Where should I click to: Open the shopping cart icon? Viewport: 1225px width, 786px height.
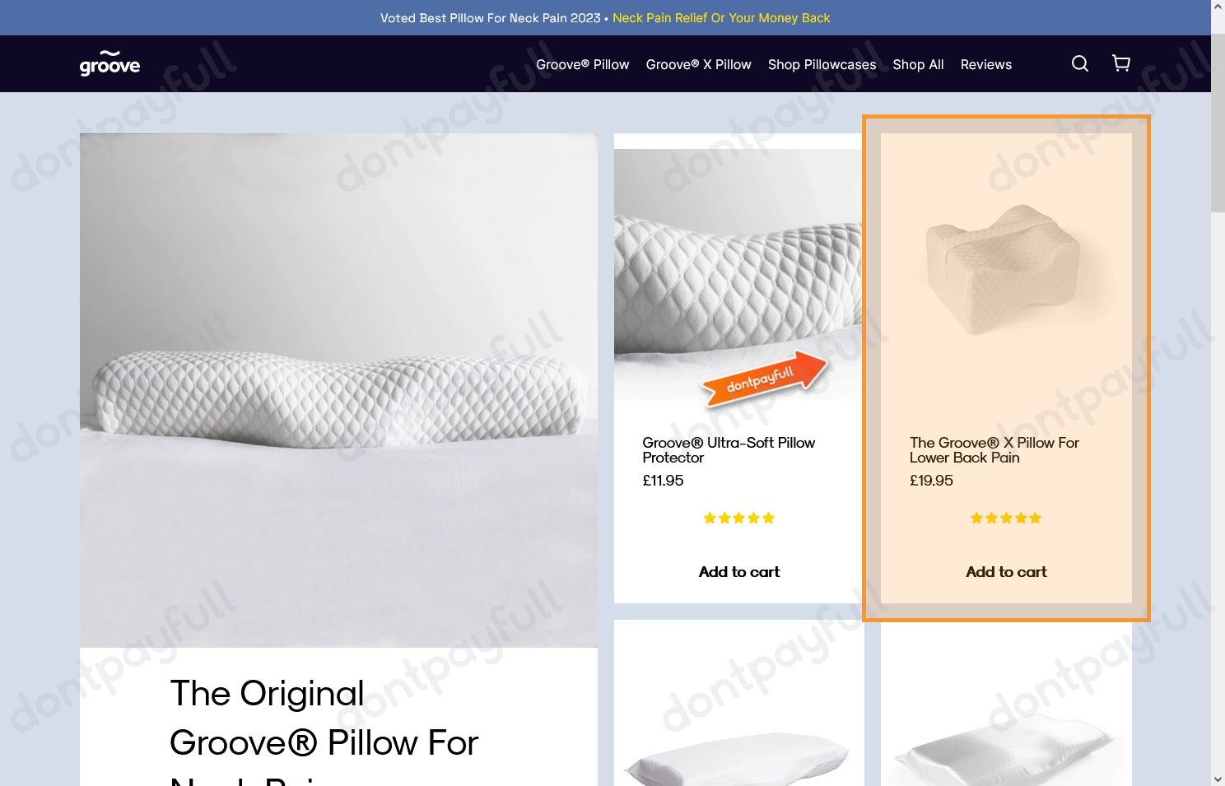click(x=1121, y=63)
